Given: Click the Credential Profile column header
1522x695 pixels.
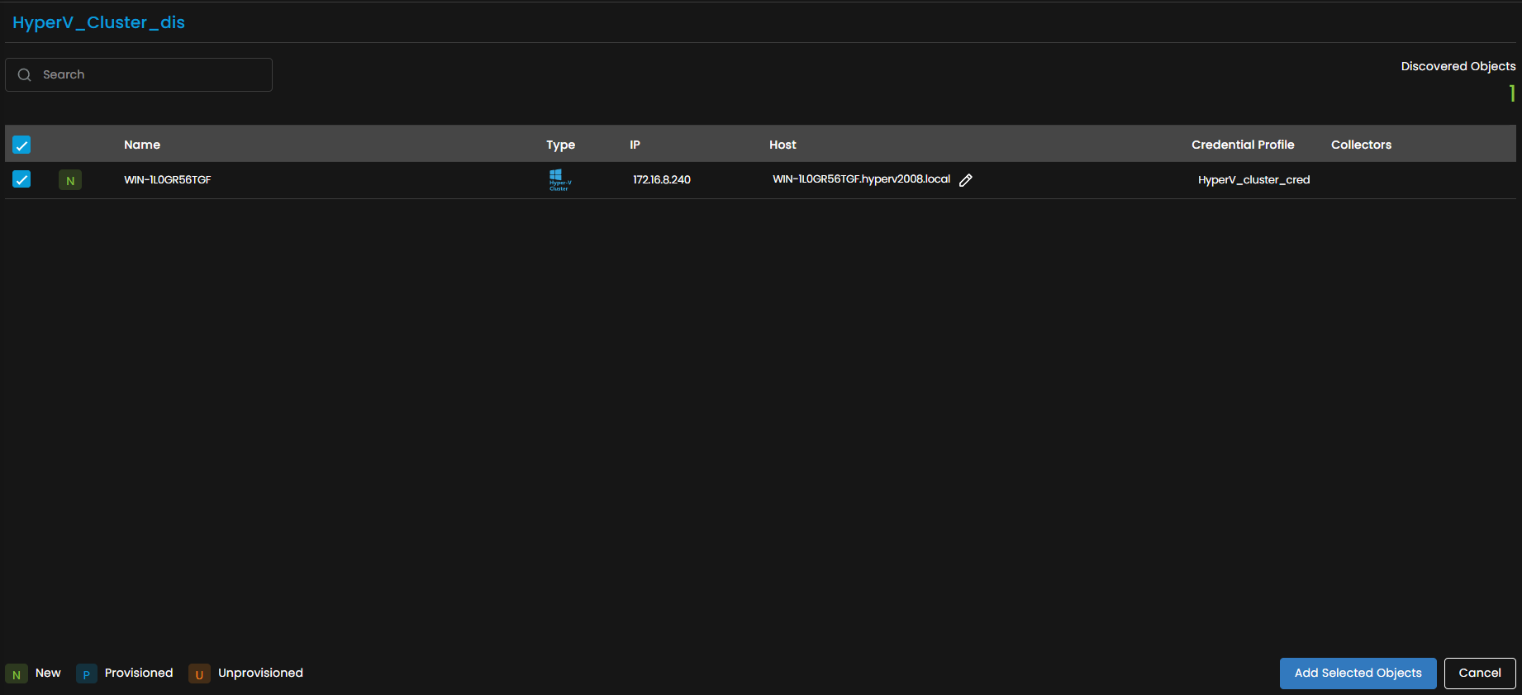Looking at the screenshot, I should [x=1242, y=145].
